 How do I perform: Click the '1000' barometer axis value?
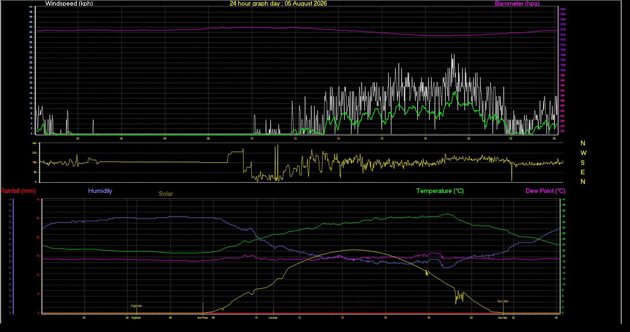tap(563, 70)
